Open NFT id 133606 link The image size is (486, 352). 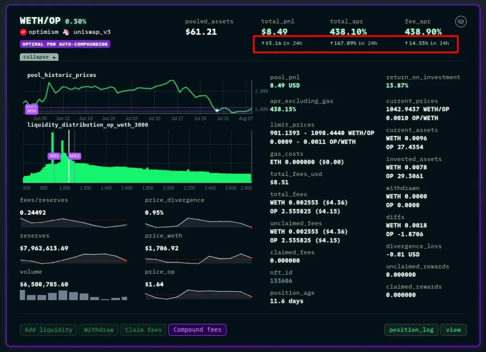[281, 281]
